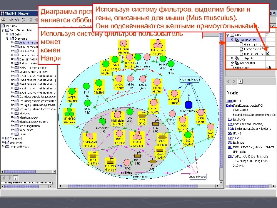Select the NF-kappaB node in nucleus
Viewport: 277px width, 208px height.
point(90,140)
